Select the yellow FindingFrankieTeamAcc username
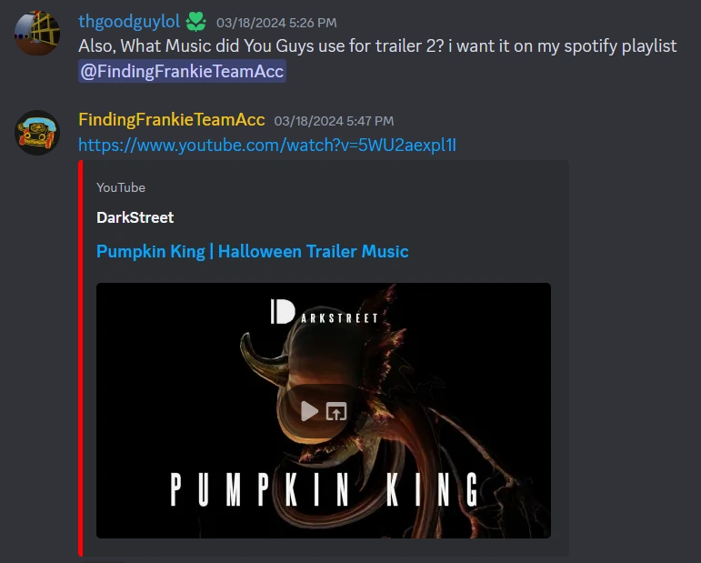701x563 pixels. 172,120
